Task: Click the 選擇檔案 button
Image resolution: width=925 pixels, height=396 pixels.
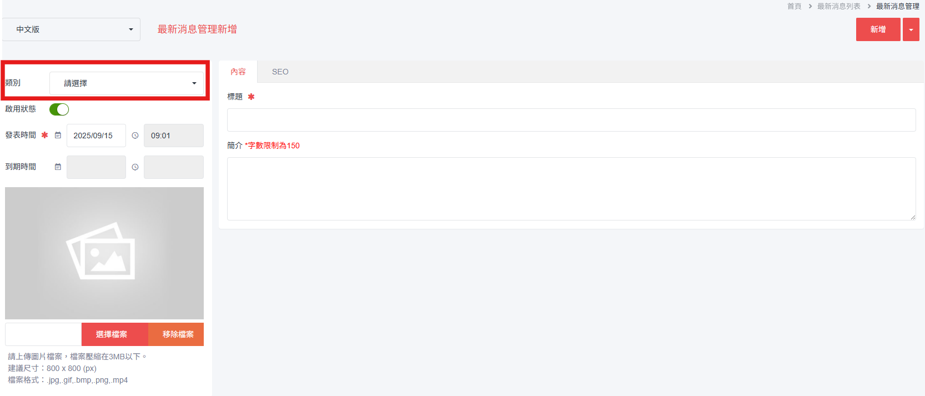Action: tap(115, 334)
